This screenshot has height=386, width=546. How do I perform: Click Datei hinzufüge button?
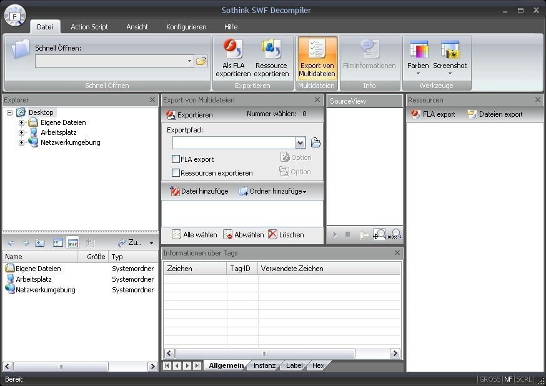[x=199, y=191]
